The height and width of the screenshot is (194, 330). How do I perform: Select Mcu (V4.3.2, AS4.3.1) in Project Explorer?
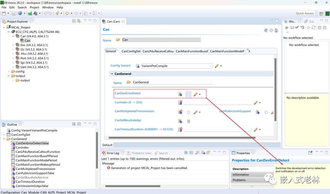point(34,54)
